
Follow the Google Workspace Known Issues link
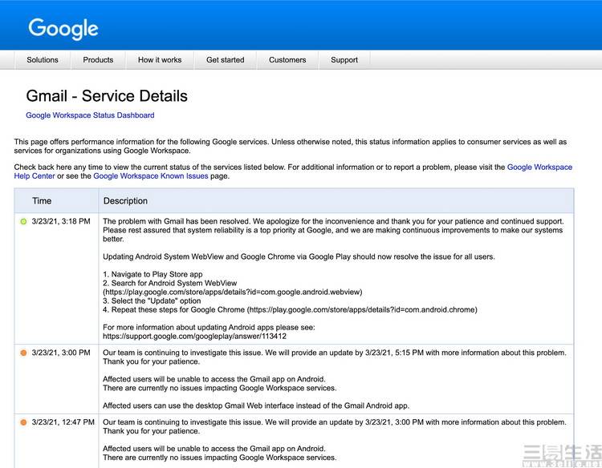(151, 176)
